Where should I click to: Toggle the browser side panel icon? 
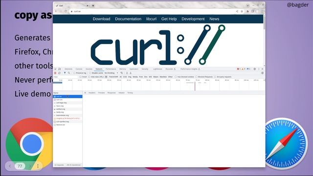(x=252, y=11)
